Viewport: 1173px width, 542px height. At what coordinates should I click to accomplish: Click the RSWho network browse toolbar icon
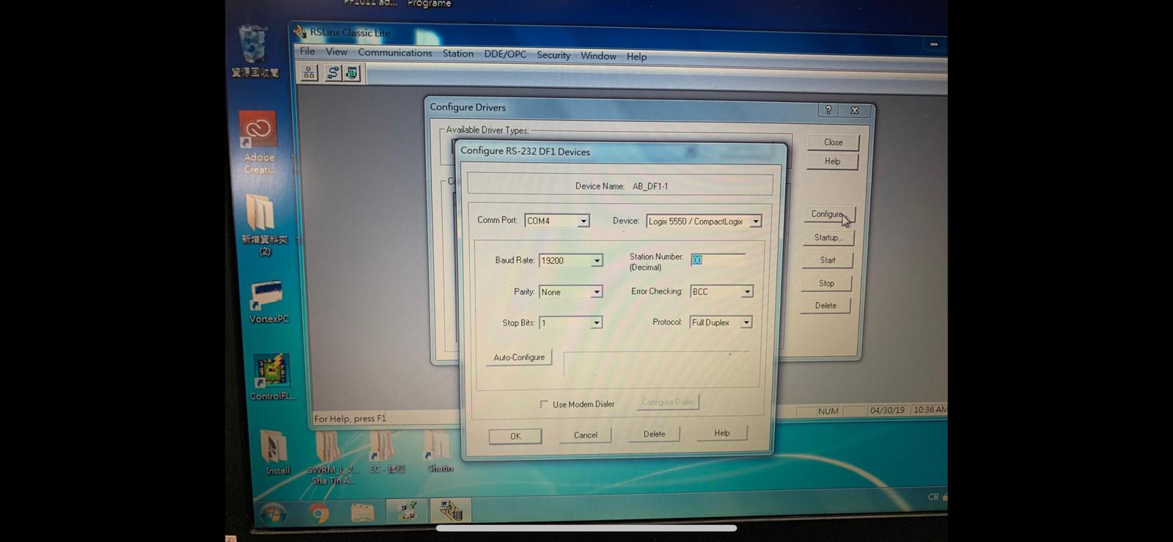309,73
